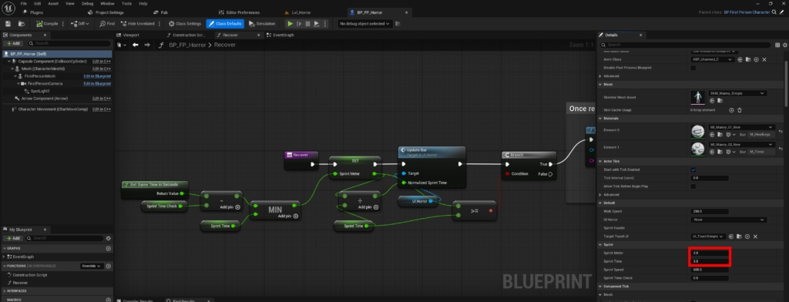Click the Find icon in toolbar
Viewport: 789px width, 302px height.
pyautogui.click(x=106, y=24)
